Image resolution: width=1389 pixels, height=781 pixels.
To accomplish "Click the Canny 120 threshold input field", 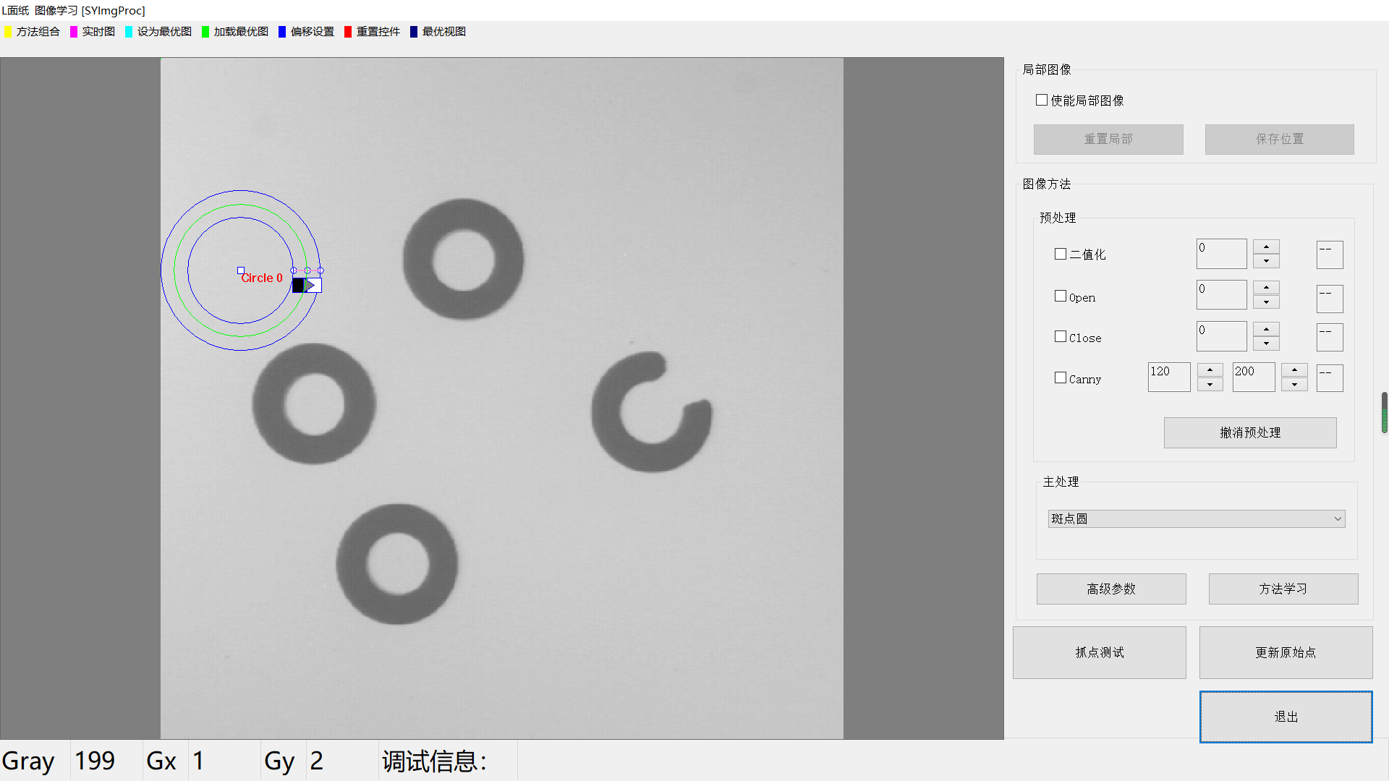I will (x=1168, y=377).
